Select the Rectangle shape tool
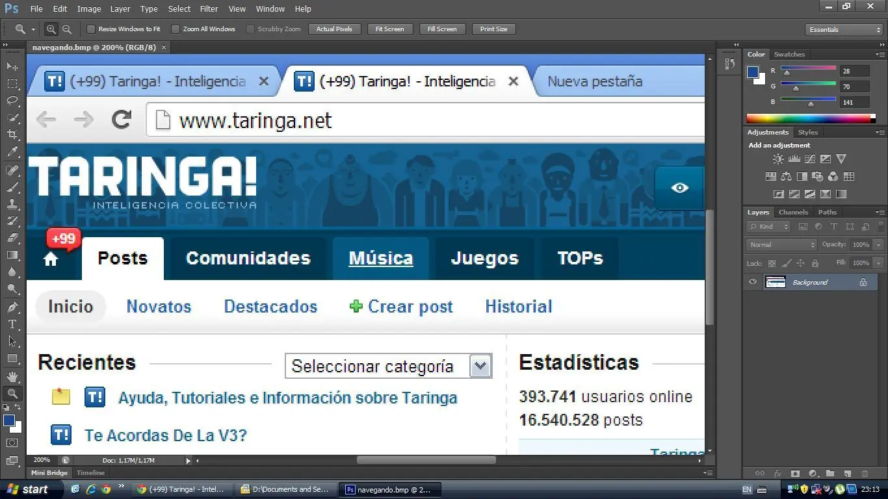Image resolution: width=888 pixels, height=499 pixels. (x=12, y=358)
